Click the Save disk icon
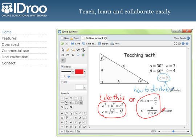The width and height of the screenshot is (196, 138). click(73, 43)
